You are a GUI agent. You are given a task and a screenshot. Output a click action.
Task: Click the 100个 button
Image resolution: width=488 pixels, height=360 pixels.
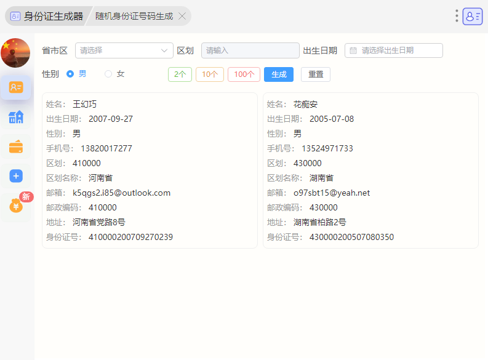click(244, 74)
